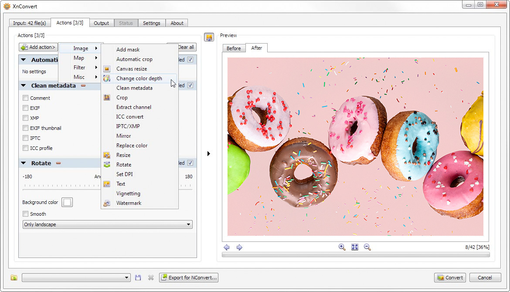Click the Watermark menu icon
This screenshot has width=510, height=292.
point(107,203)
